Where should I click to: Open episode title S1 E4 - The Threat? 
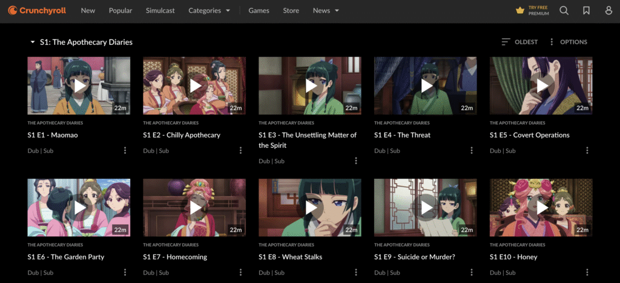tap(402, 135)
